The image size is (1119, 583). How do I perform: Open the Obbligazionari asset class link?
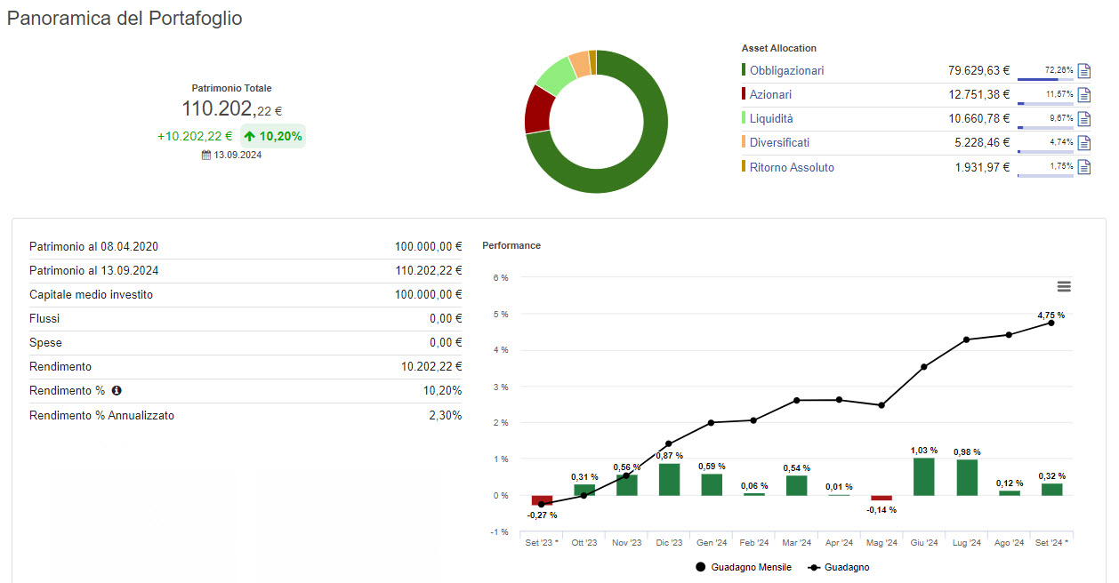click(786, 70)
